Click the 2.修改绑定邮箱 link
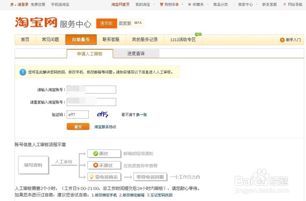 tap(132, 195)
